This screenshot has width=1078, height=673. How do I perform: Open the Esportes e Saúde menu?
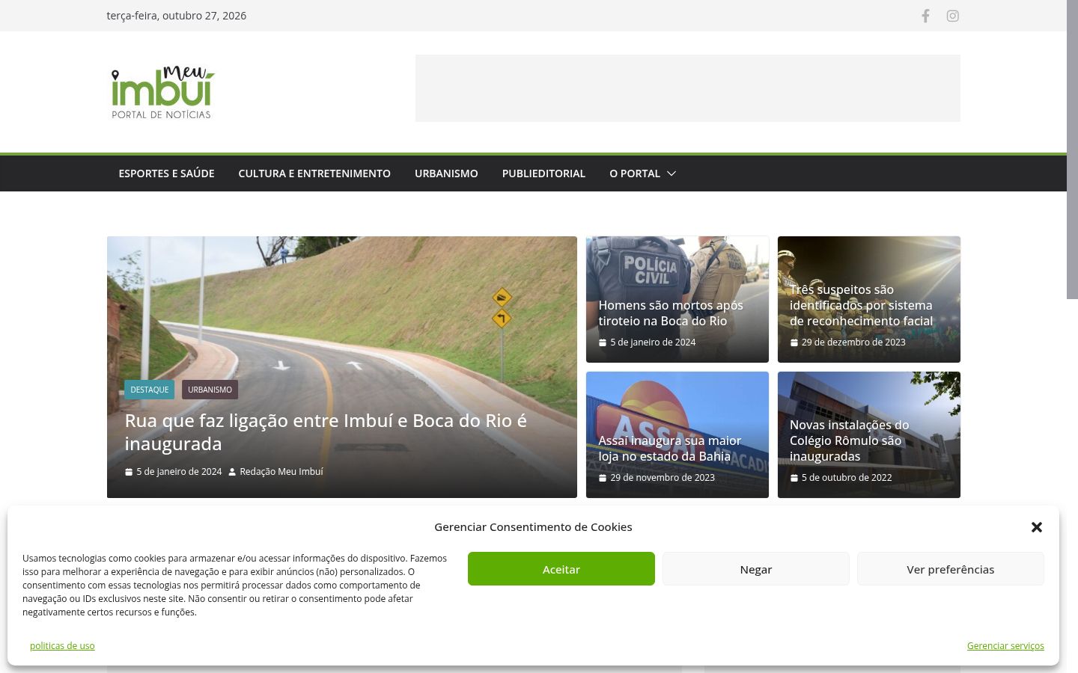click(166, 173)
